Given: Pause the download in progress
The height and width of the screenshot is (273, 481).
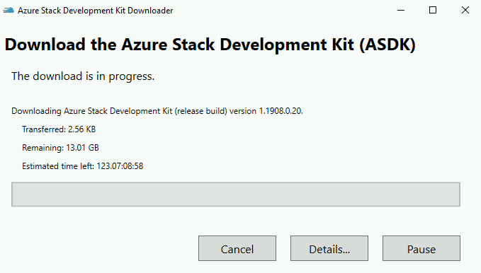Looking at the screenshot, I should click(421, 248).
